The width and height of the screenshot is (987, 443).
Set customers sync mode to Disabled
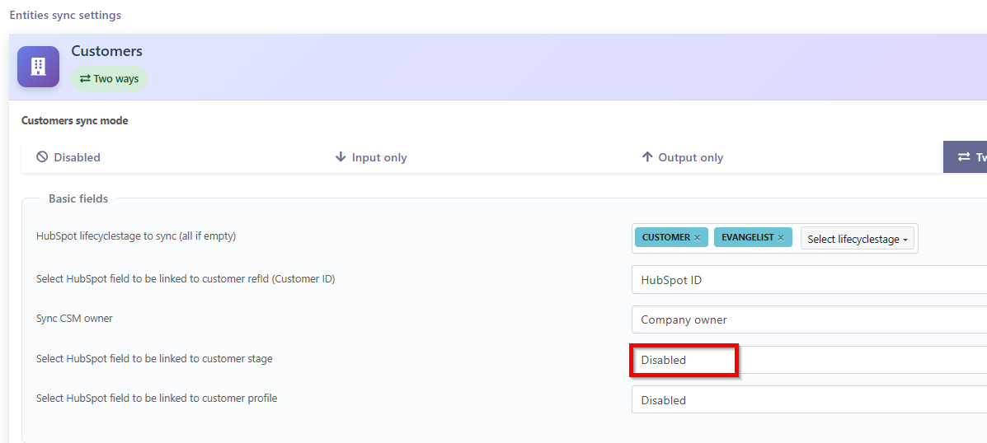coord(77,157)
